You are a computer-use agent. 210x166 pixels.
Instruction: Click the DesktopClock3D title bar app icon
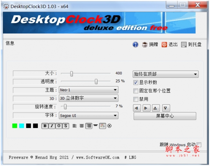tap(6, 6)
